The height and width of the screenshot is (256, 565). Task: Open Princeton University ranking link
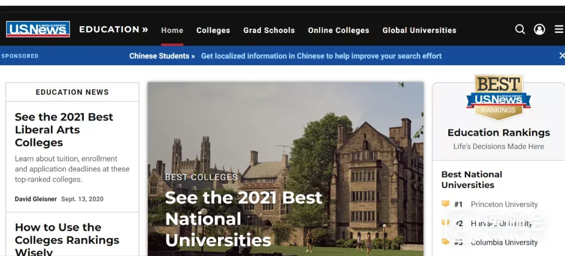point(504,204)
